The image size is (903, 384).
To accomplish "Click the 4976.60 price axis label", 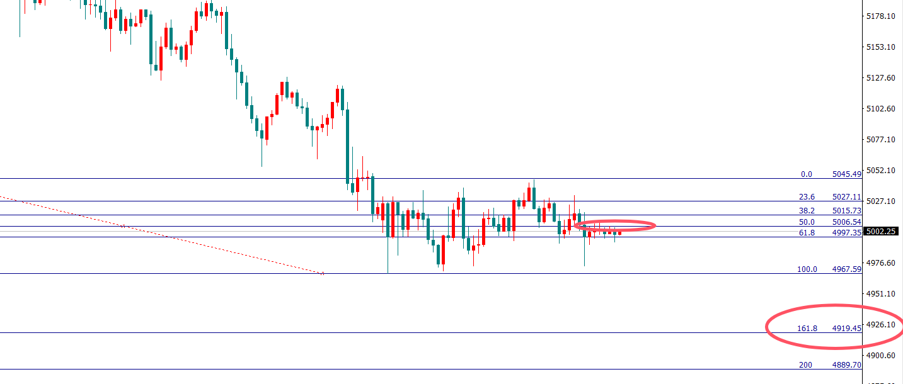I will pyautogui.click(x=882, y=263).
